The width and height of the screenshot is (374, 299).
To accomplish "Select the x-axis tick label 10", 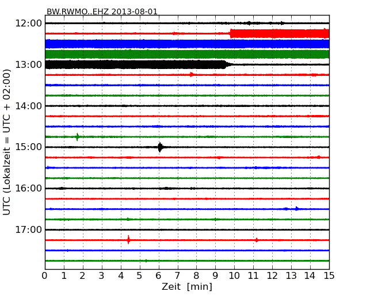I will click(234, 276).
